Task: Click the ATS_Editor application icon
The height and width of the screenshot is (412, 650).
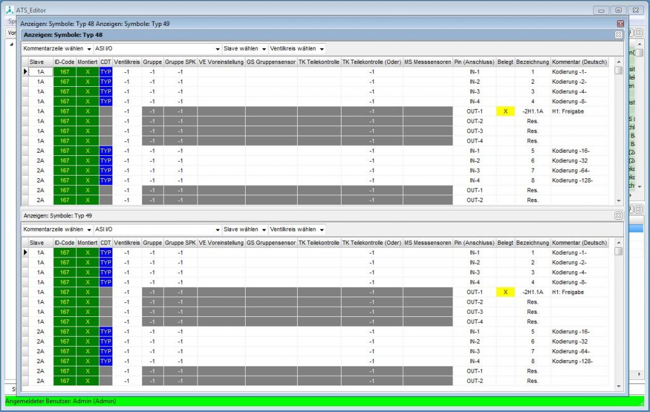Action: [8, 8]
